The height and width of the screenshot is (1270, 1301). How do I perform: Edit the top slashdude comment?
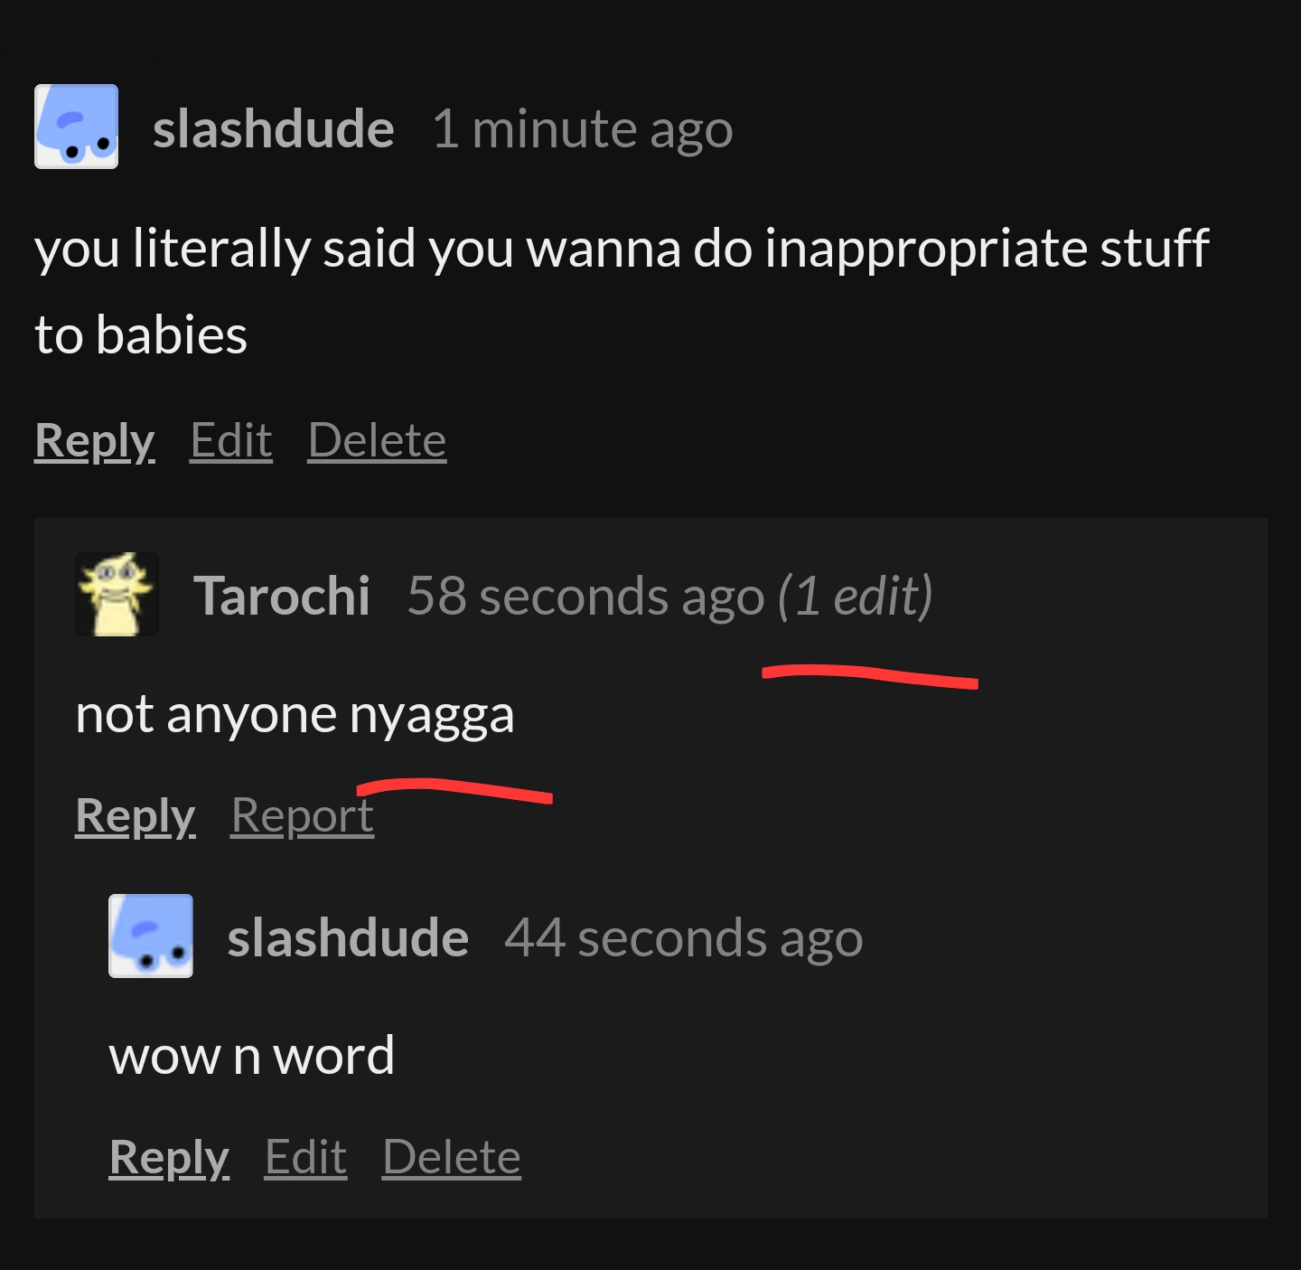pos(231,441)
